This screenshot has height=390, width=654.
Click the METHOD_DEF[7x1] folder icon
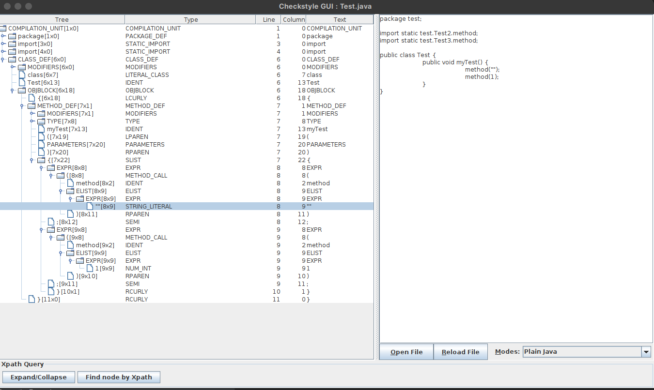(x=31, y=105)
